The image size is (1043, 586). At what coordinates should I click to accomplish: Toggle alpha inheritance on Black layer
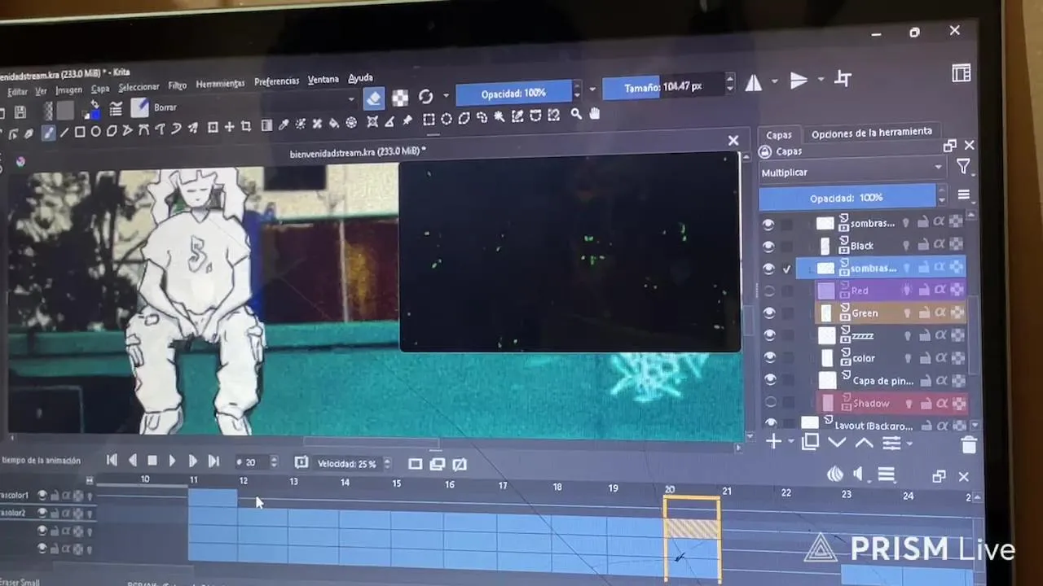[939, 244]
